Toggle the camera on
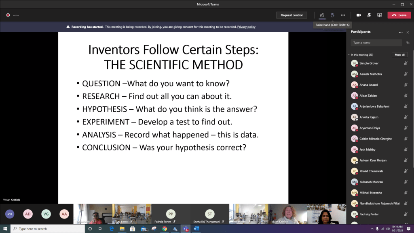This screenshot has height=233, width=414. [359, 15]
